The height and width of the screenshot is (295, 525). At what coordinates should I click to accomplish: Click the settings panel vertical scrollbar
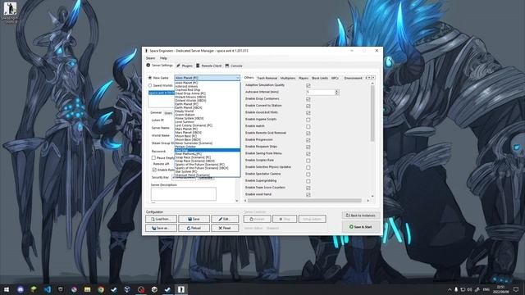(x=372, y=114)
